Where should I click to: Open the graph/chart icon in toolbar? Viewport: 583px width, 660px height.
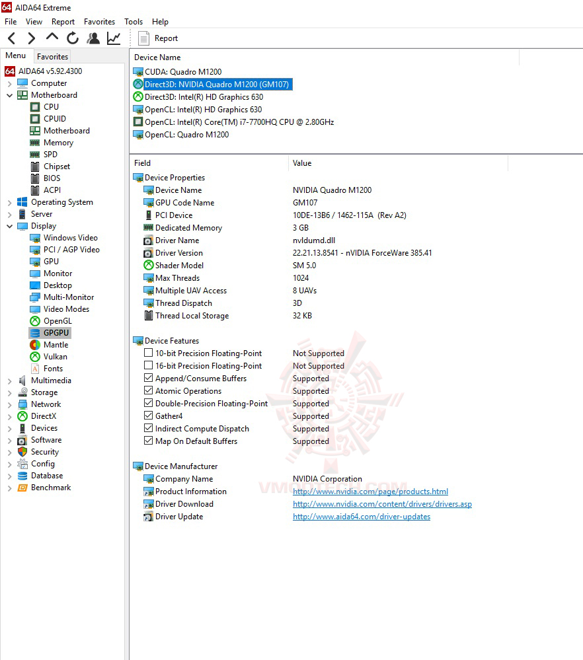click(113, 38)
